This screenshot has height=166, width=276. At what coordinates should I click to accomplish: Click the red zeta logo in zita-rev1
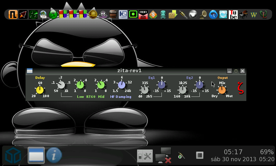pos(240,88)
